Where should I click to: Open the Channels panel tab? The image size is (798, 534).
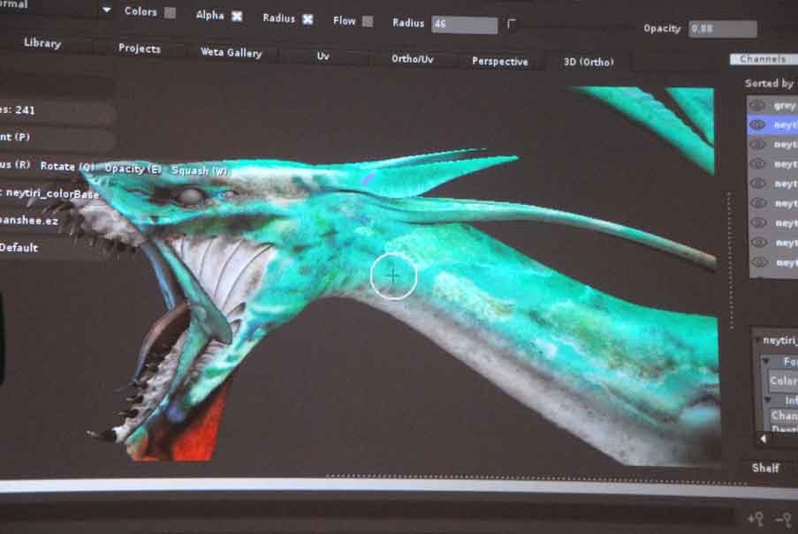point(764,59)
